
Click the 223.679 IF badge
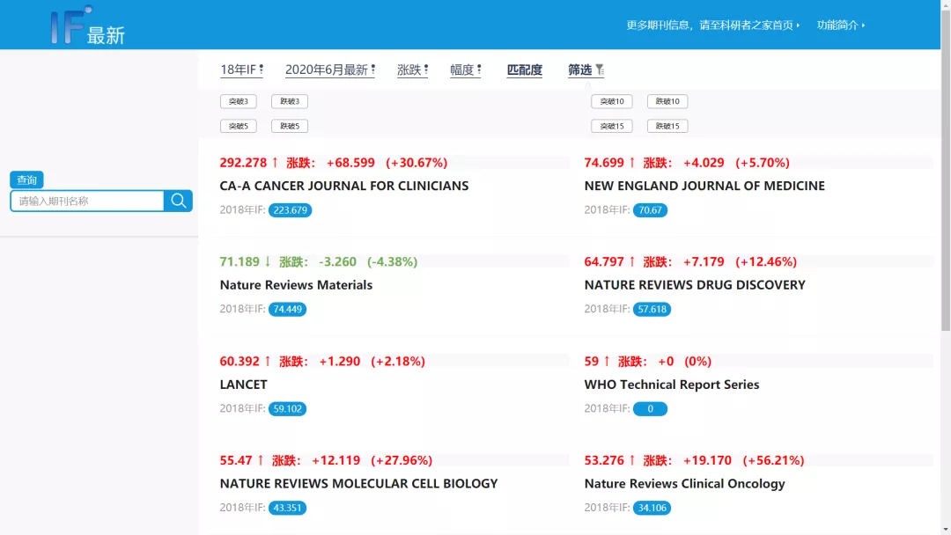coord(290,210)
